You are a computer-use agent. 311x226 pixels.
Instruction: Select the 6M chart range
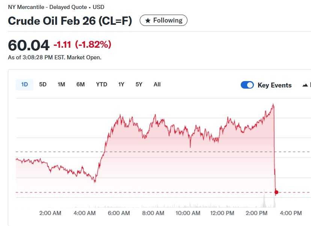80,84
